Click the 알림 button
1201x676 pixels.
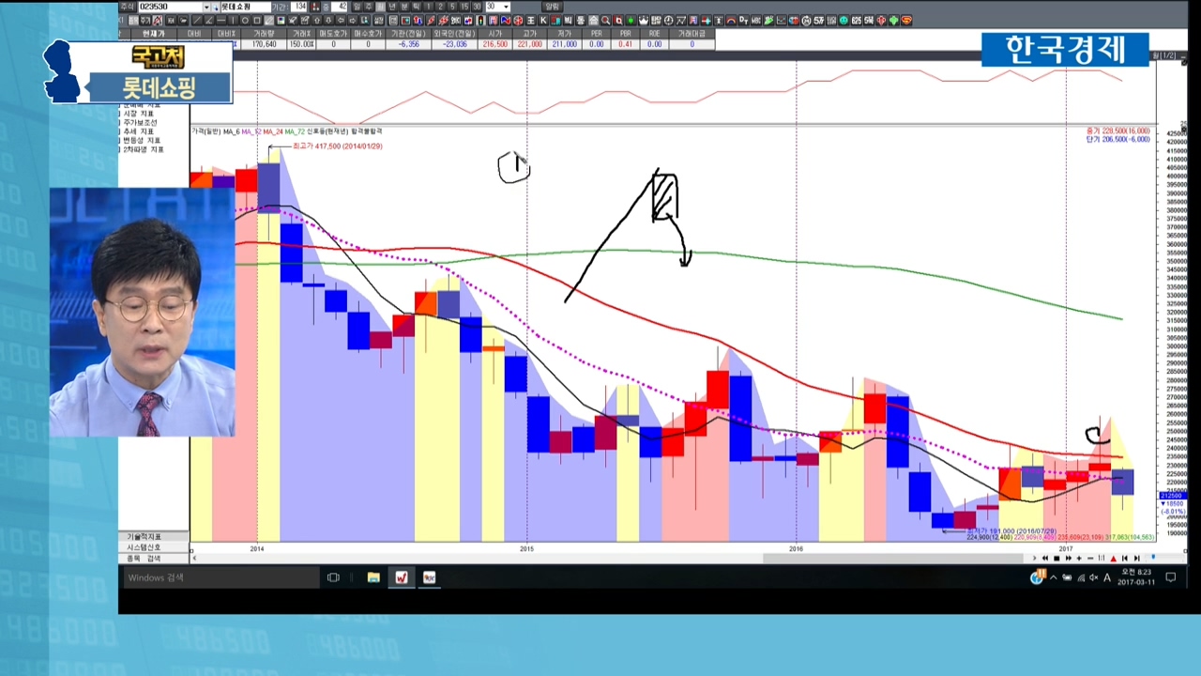552,7
